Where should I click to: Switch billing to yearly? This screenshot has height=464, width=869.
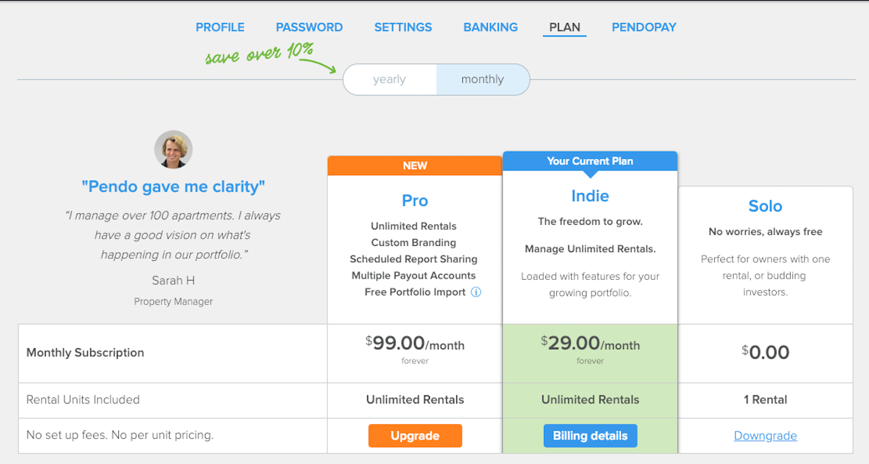click(390, 79)
